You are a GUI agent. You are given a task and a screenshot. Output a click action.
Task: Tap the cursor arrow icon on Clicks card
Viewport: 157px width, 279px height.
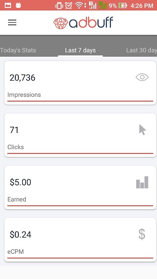pyautogui.click(x=143, y=130)
